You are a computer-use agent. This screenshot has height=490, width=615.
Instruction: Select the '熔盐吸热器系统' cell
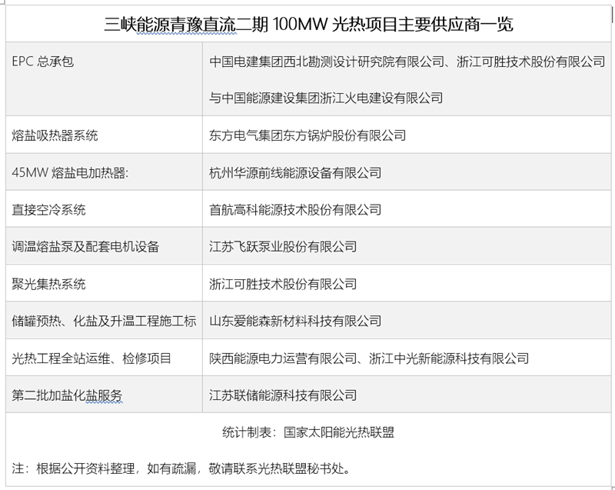(104, 135)
